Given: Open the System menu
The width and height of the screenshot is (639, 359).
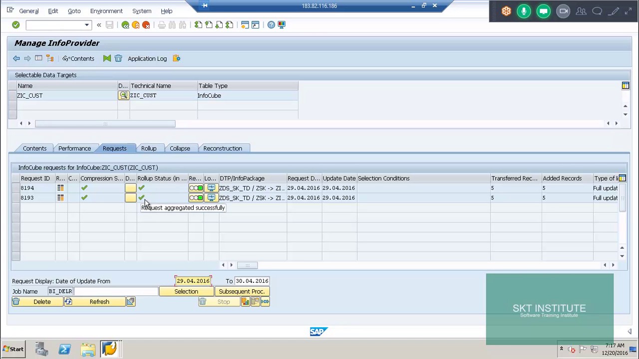Looking at the screenshot, I should tap(142, 11).
